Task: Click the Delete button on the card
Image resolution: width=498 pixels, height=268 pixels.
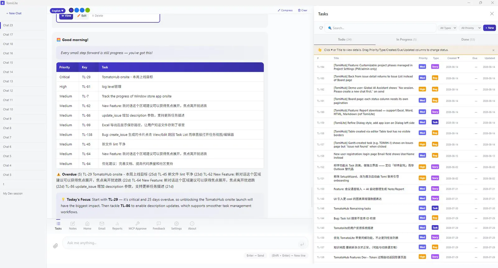Action: [97, 16]
